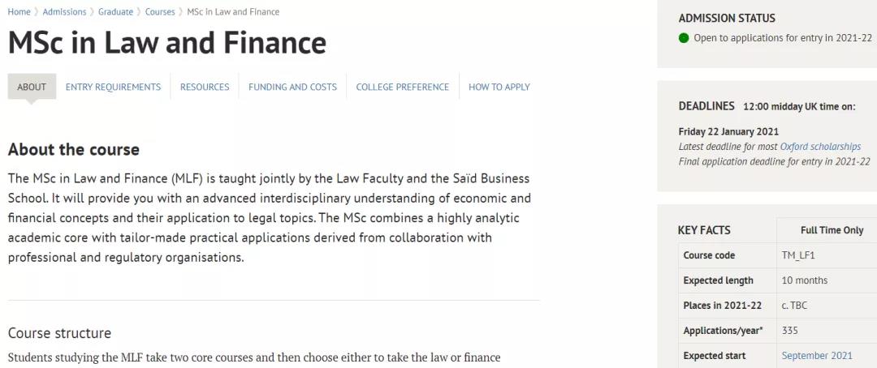Open the Resources tab

[x=205, y=87]
